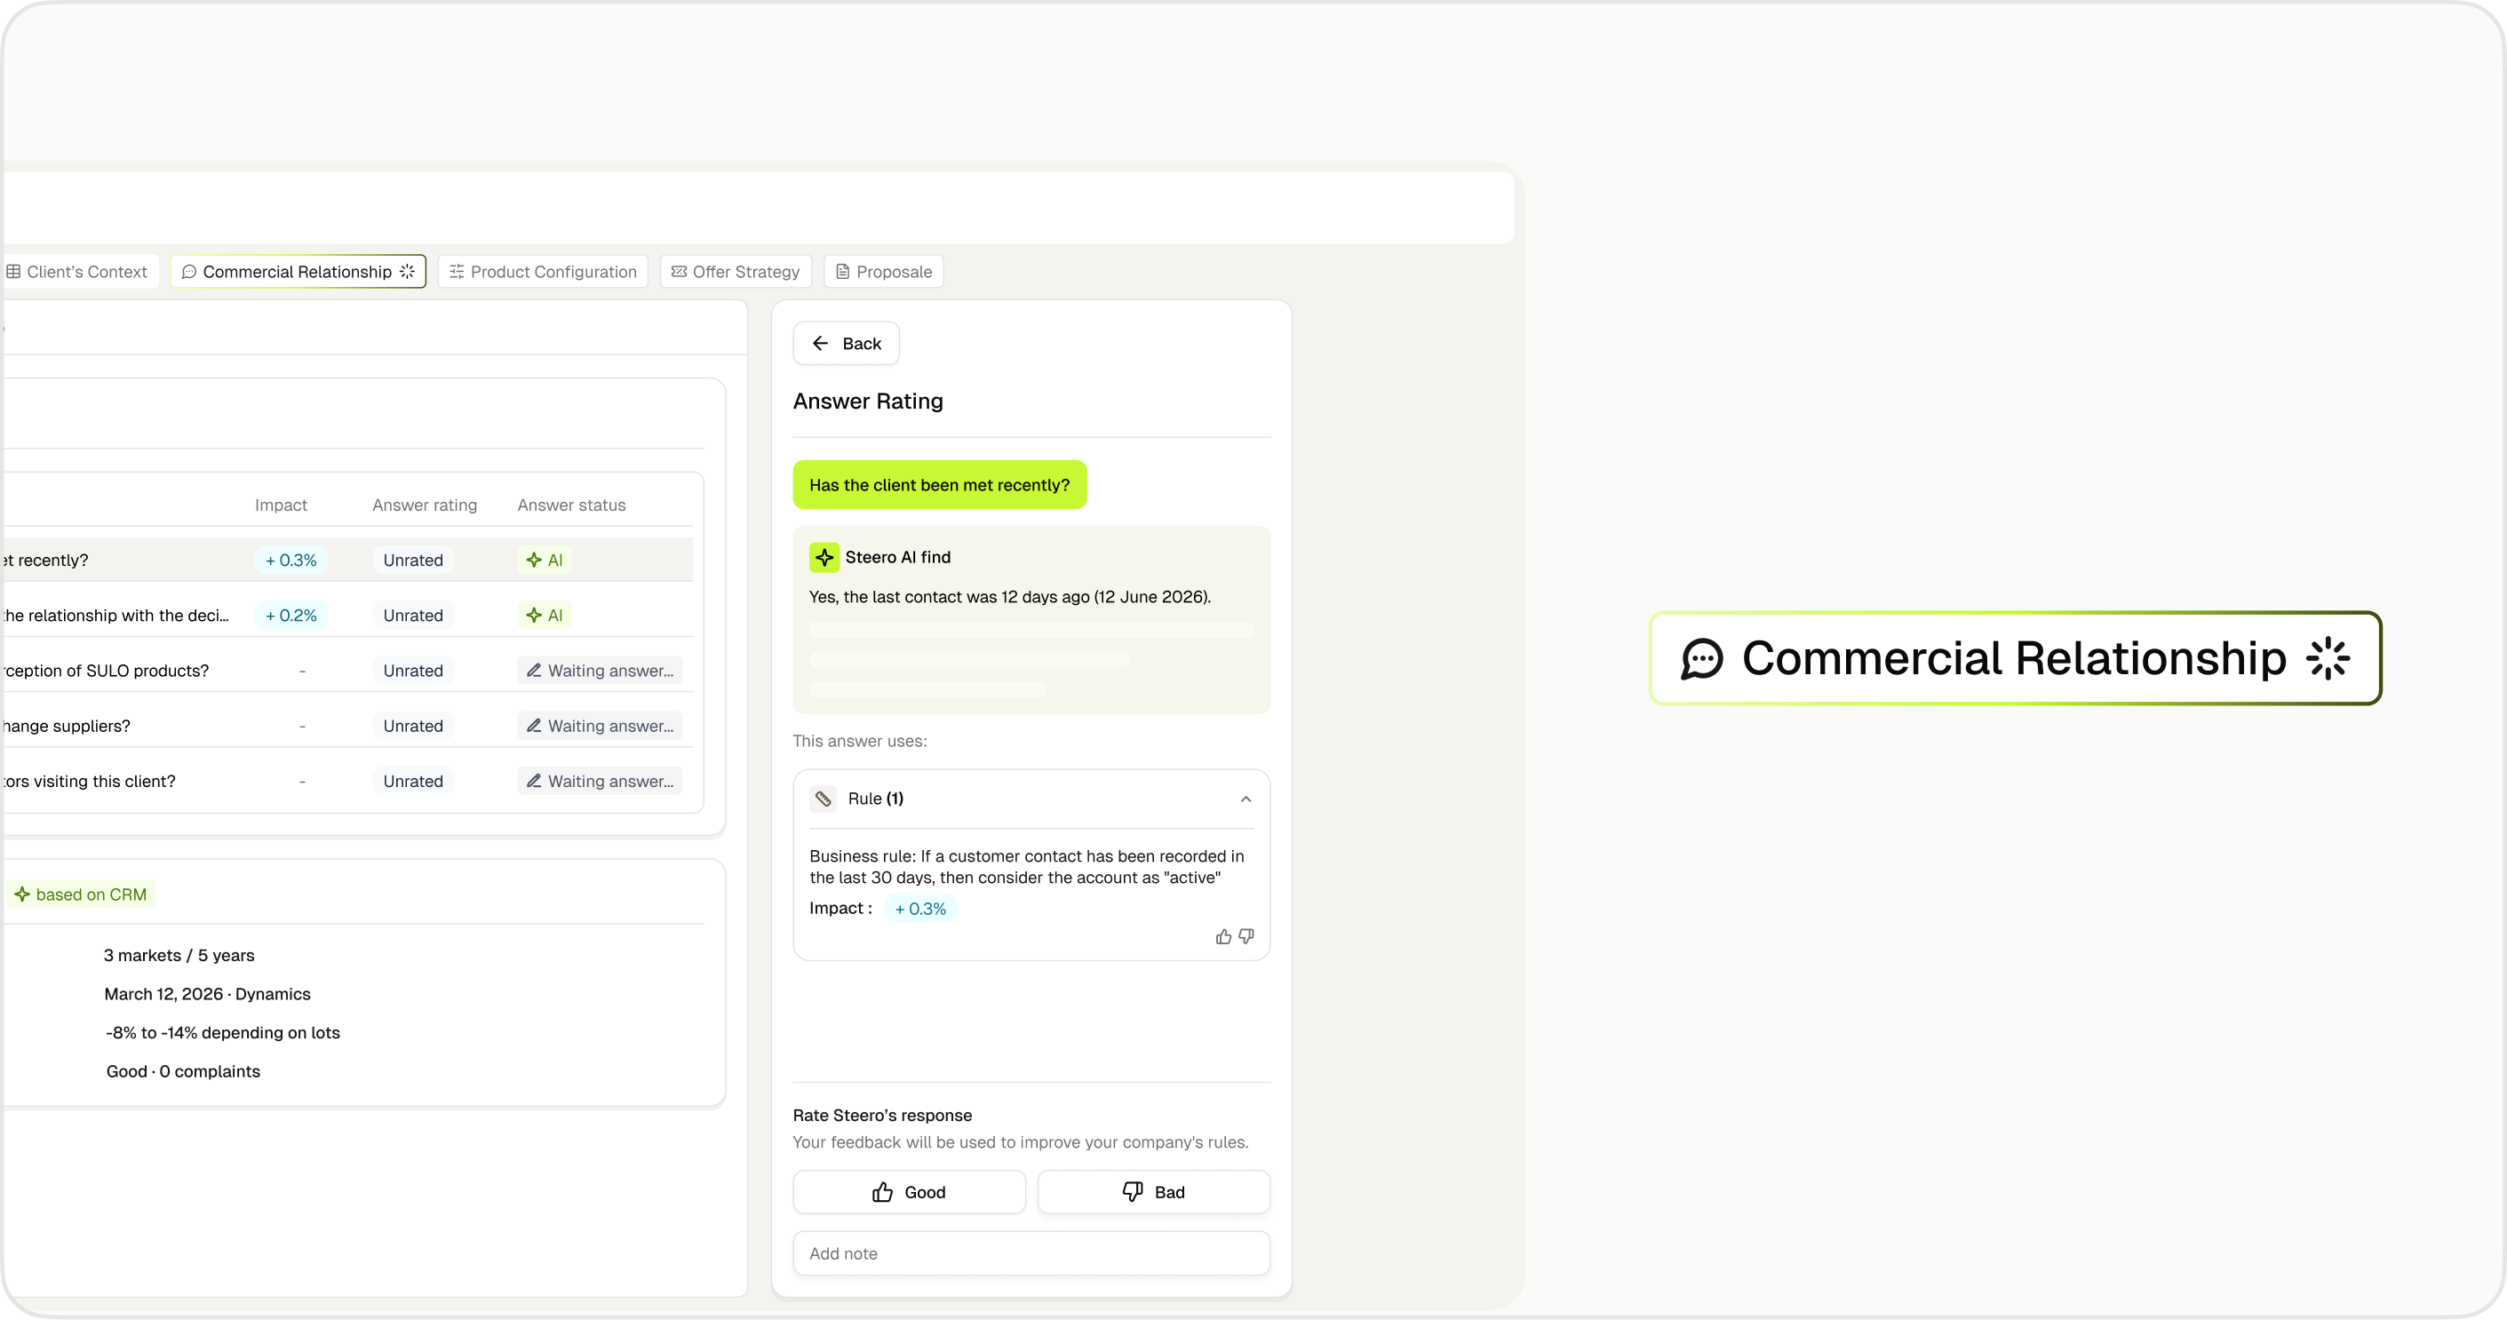Click the Business rule description text
2507x1320 pixels.
1027,867
